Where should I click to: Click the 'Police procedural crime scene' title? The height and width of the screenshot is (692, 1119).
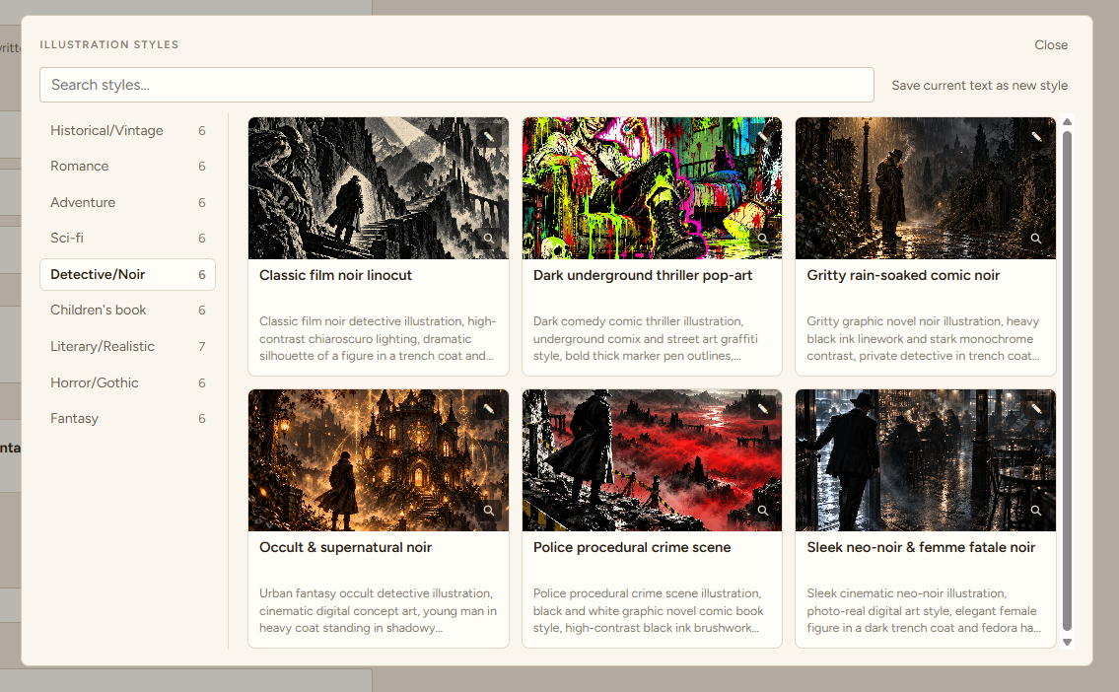(x=632, y=547)
